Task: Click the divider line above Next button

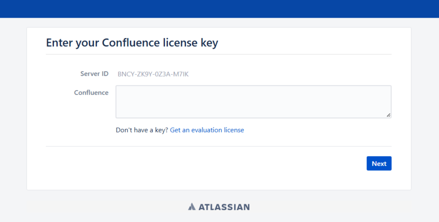Action: click(x=219, y=146)
